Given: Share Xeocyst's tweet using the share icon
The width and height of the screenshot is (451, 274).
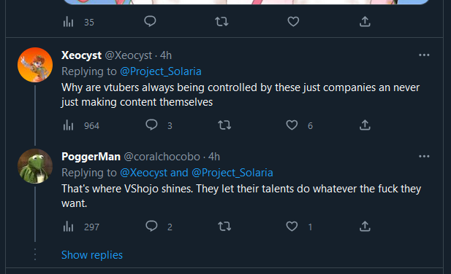Looking at the screenshot, I should click(365, 125).
